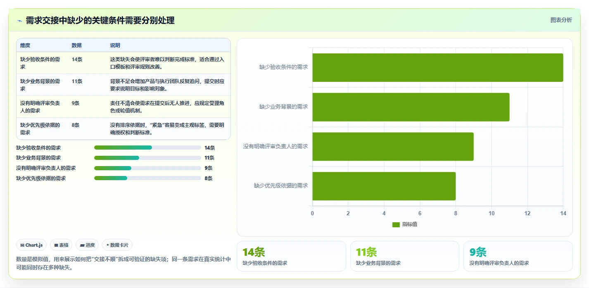The height and width of the screenshot is (288, 589).
Task: Click the 缺少优先级依据的需求 progress bar
Action: point(147,178)
